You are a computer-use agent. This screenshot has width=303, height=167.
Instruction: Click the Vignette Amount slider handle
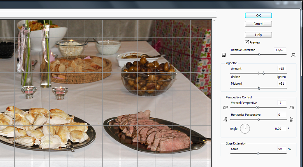tap(263, 73)
